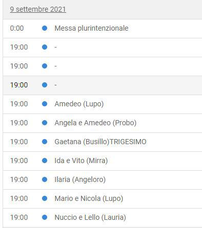Select the blue dot beside Ilaria (Angeloro)
202x228 pixels.
[45, 179]
